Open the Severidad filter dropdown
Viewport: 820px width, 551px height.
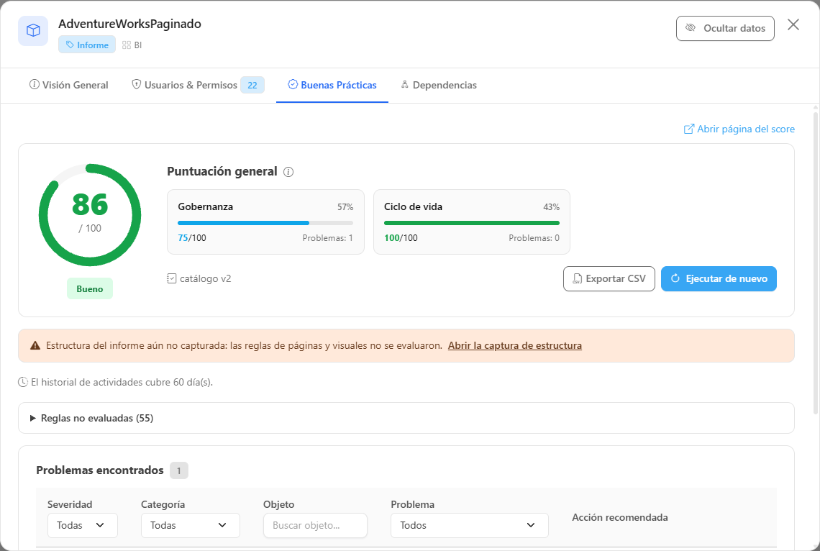tap(83, 525)
